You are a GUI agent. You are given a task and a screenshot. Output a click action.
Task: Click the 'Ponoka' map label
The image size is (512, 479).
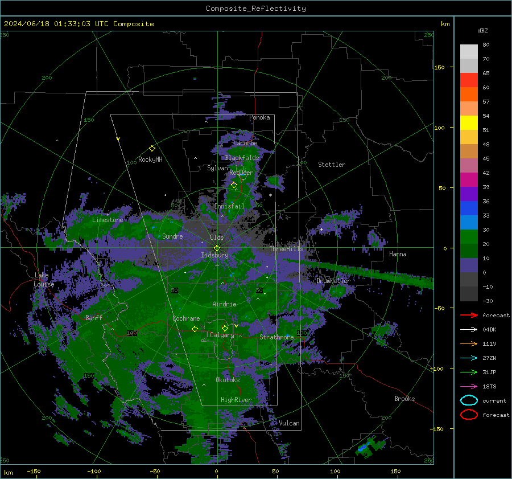[259, 117]
